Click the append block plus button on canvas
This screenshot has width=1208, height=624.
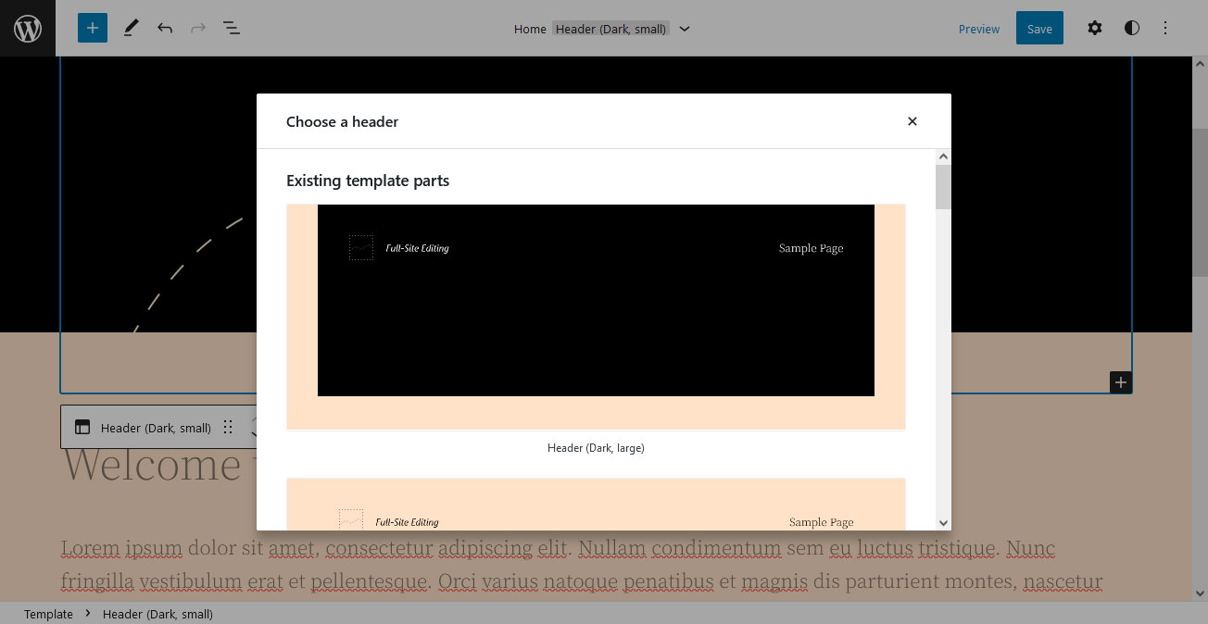pyautogui.click(x=1120, y=381)
